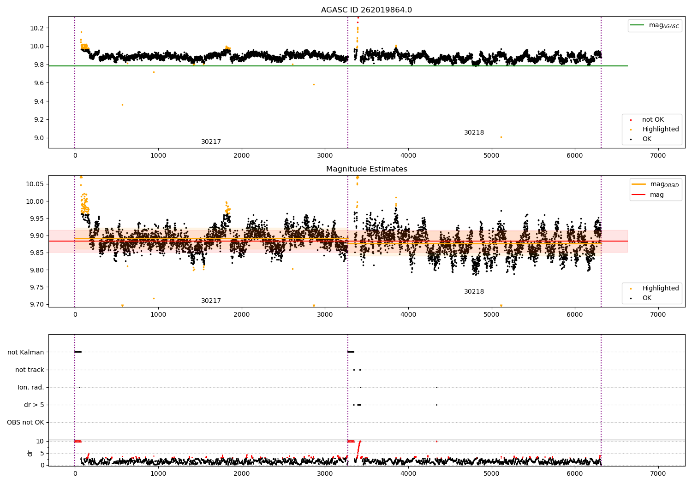Select the 'not Kalman' axis label
Viewport: 692px width, 484px height.
coord(26,352)
